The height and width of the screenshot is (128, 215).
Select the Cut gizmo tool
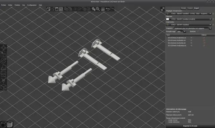point(3,74)
